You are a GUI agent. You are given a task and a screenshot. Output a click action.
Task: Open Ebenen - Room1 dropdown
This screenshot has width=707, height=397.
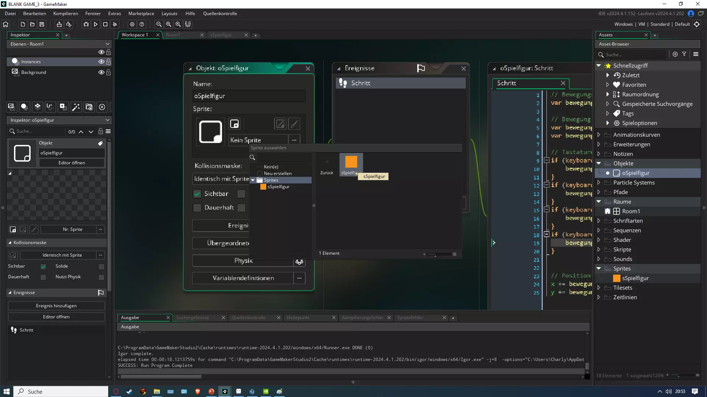59,44
